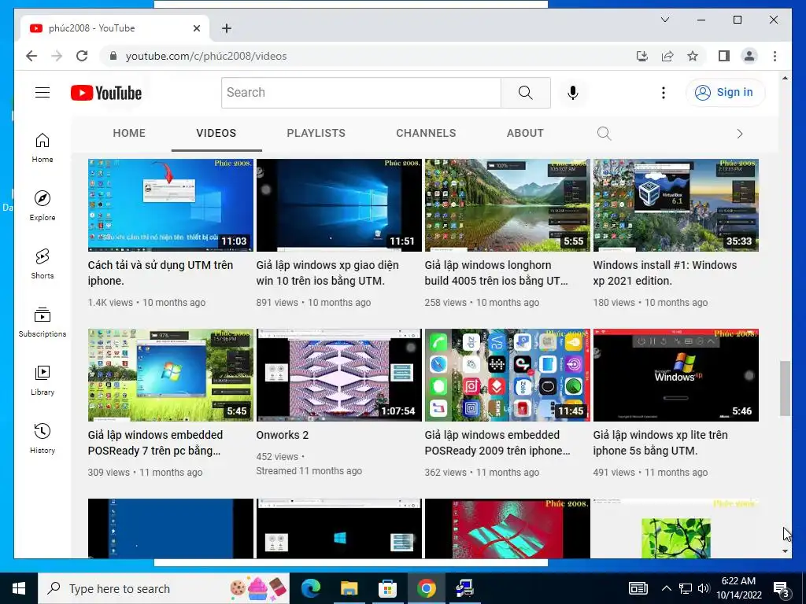Click the 11:03 duration video thumbnail
Image resolution: width=806 pixels, height=604 pixels.
pos(171,205)
